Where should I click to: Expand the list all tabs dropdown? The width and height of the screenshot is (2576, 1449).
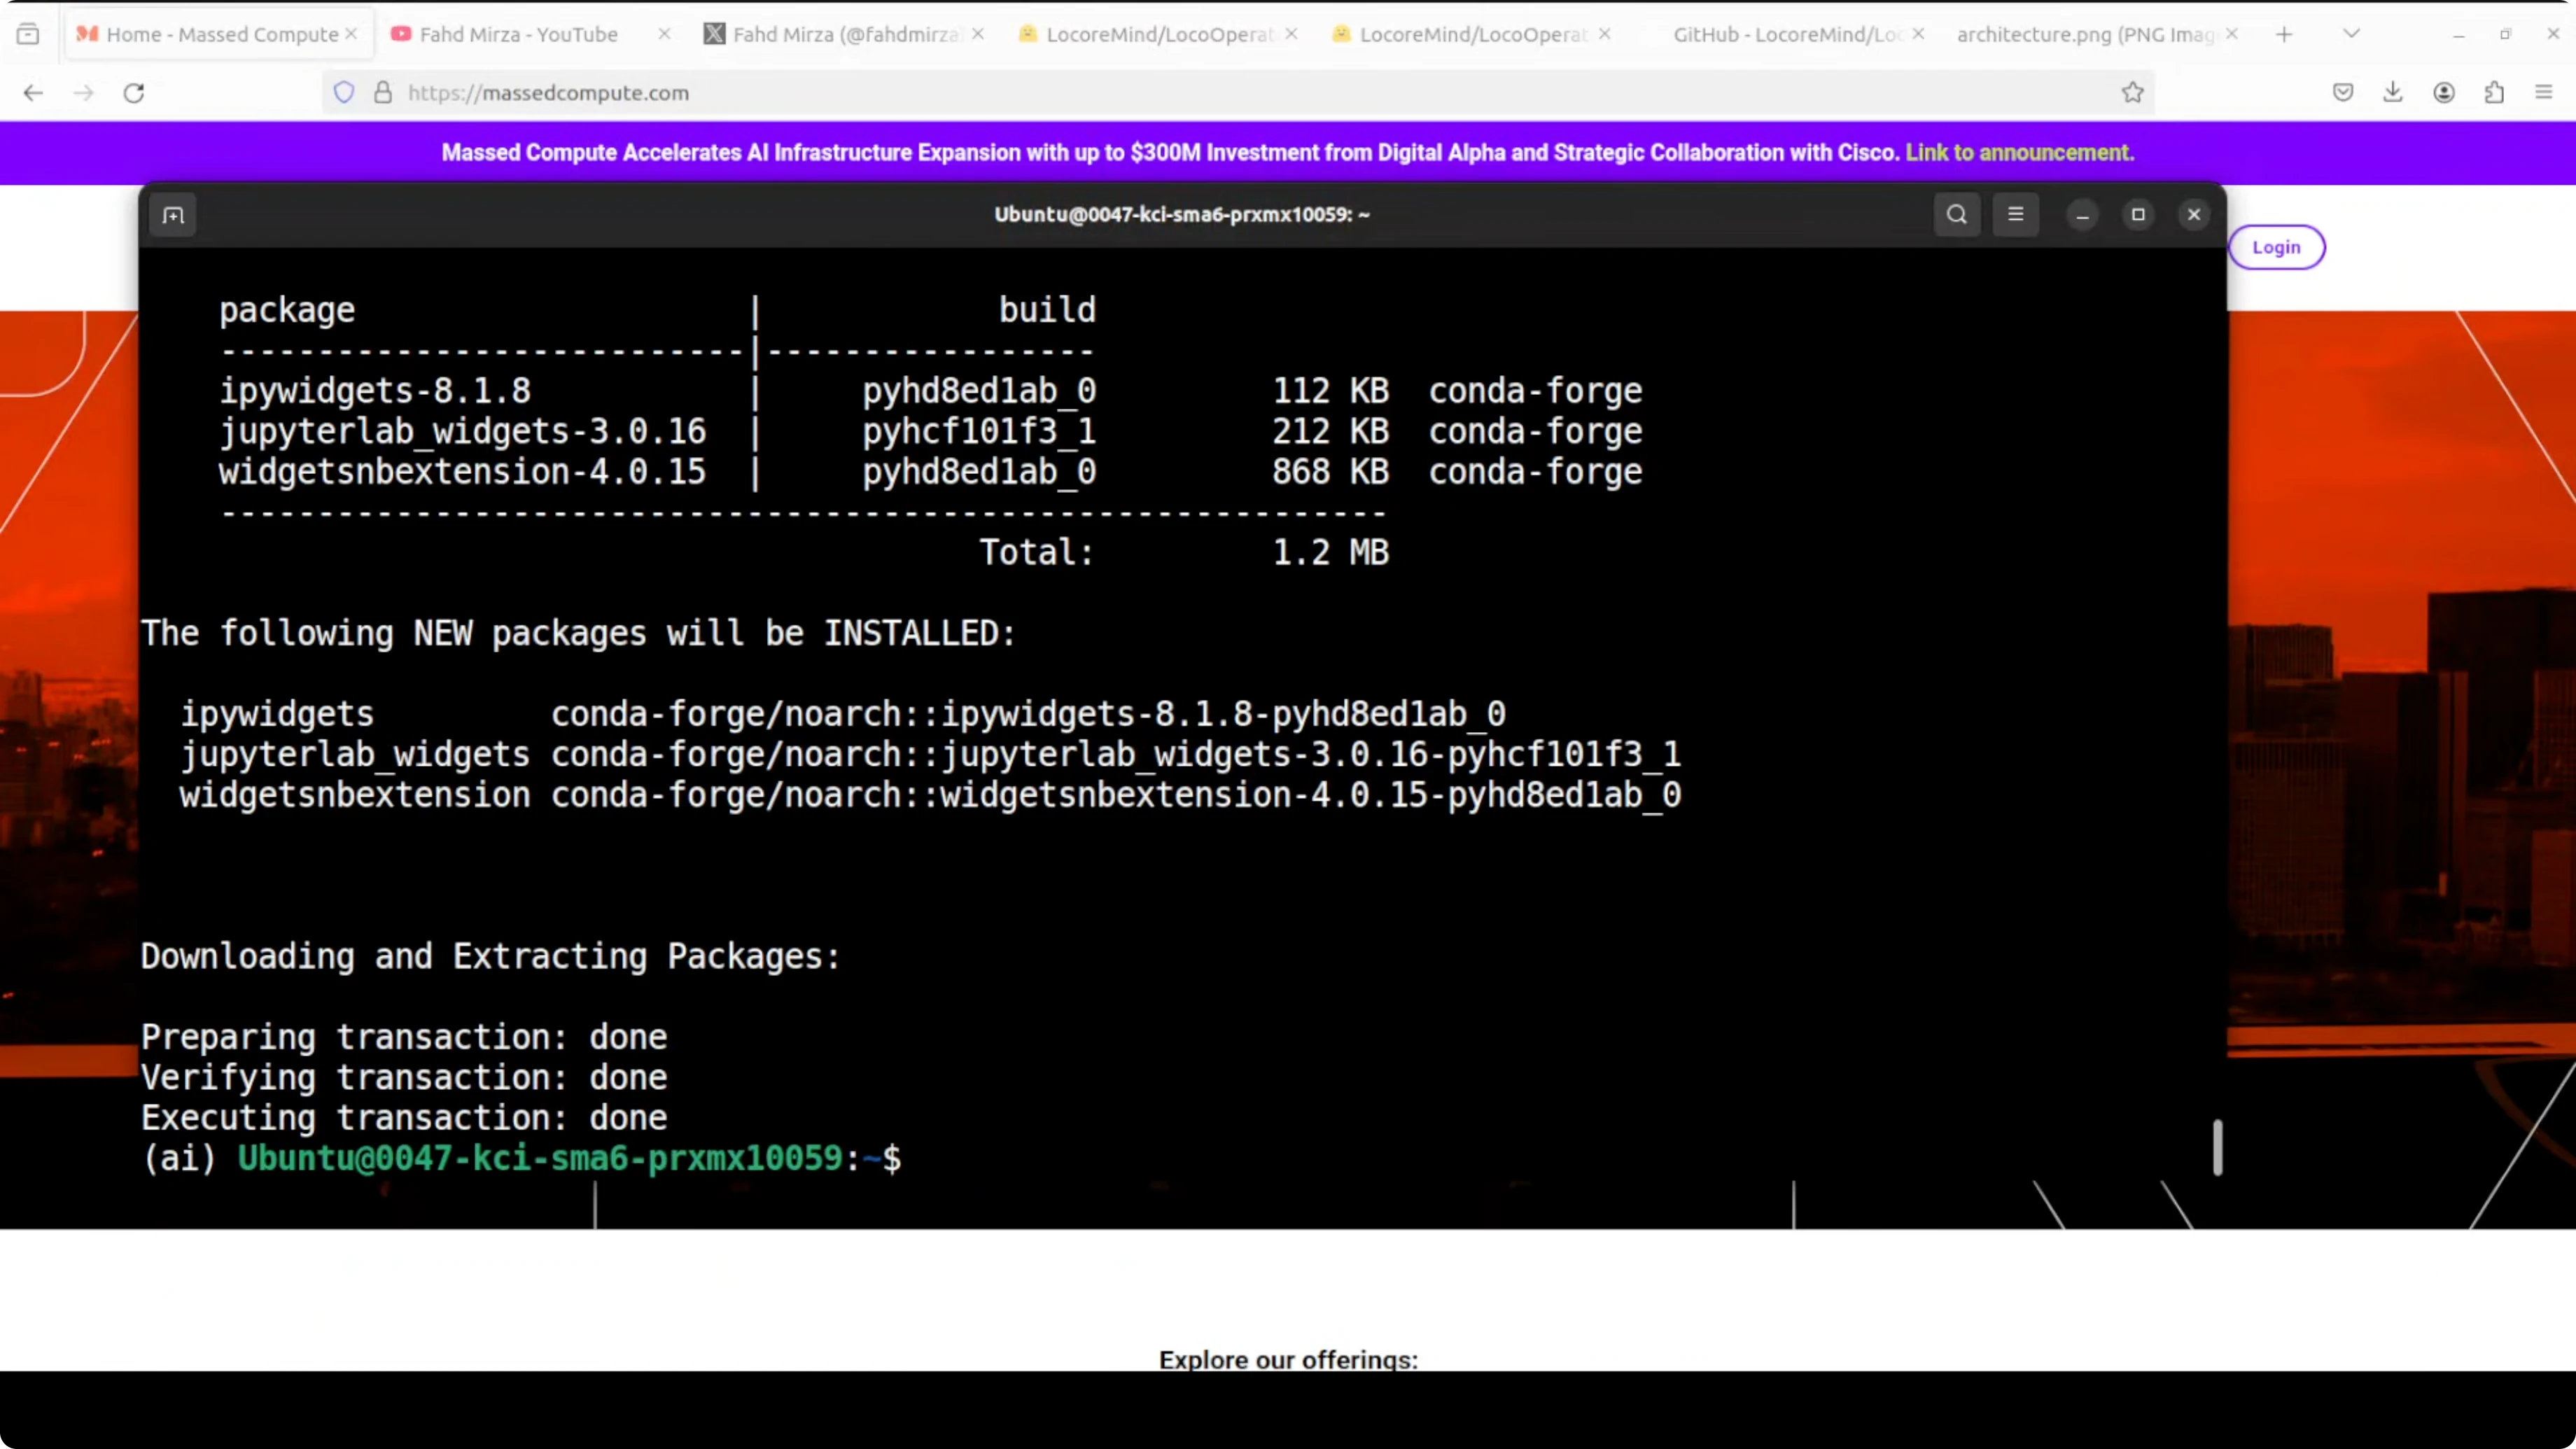pos(2351,34)
